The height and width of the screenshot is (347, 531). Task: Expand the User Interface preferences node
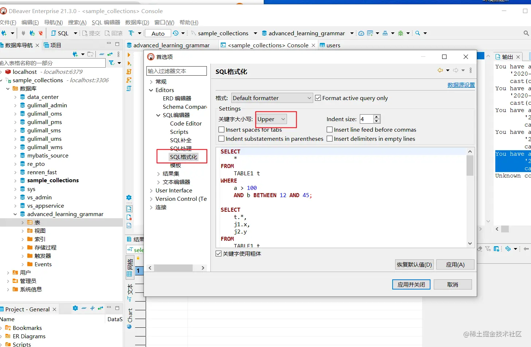[151, 190]
